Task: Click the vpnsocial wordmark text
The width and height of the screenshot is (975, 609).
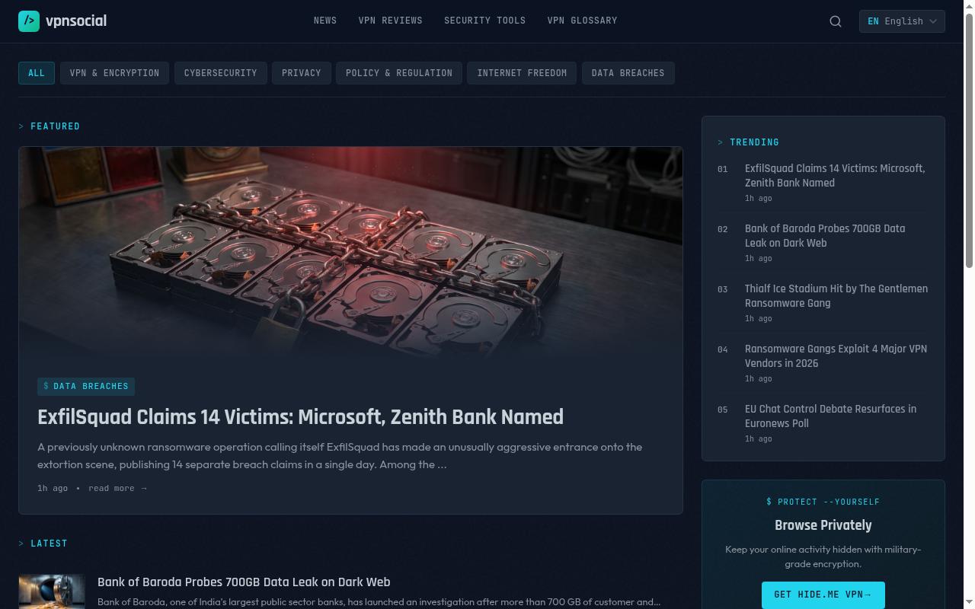Action: [76, 21]
